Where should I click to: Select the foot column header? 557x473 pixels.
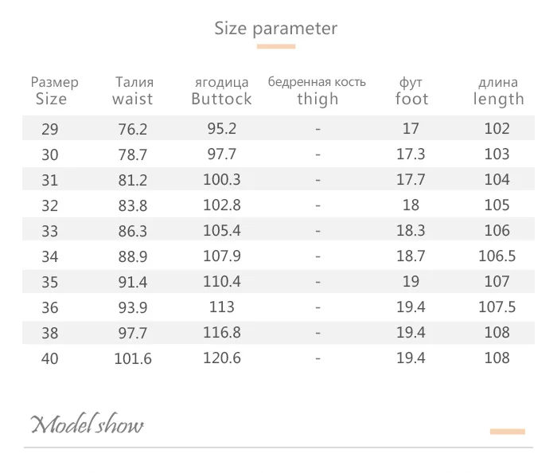(411, 91)
